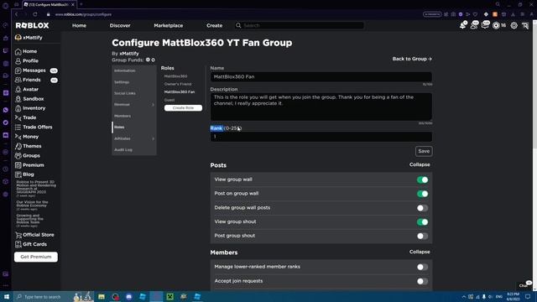Open Social Links configure tab

pos(125,93)
